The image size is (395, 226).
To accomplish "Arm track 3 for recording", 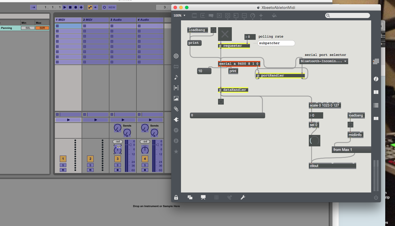I will tap(117, 170).
